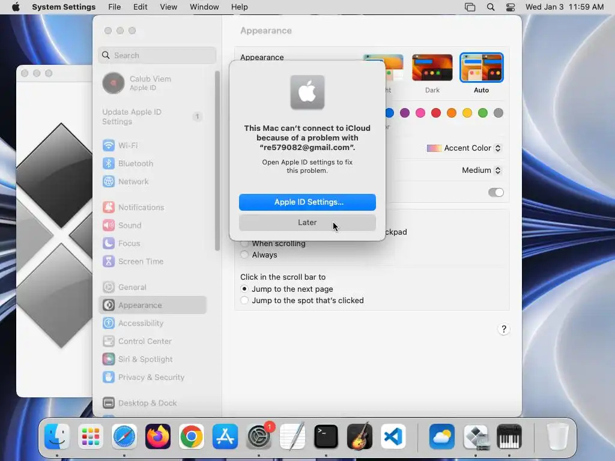The image size is (615, 461).
Task: Open Siri & Spotlight settings
Action: coord(153,360)
